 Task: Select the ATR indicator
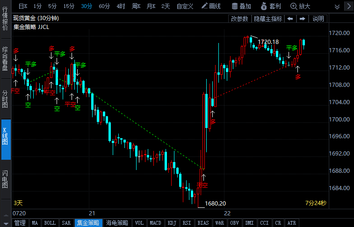point(292,223)
